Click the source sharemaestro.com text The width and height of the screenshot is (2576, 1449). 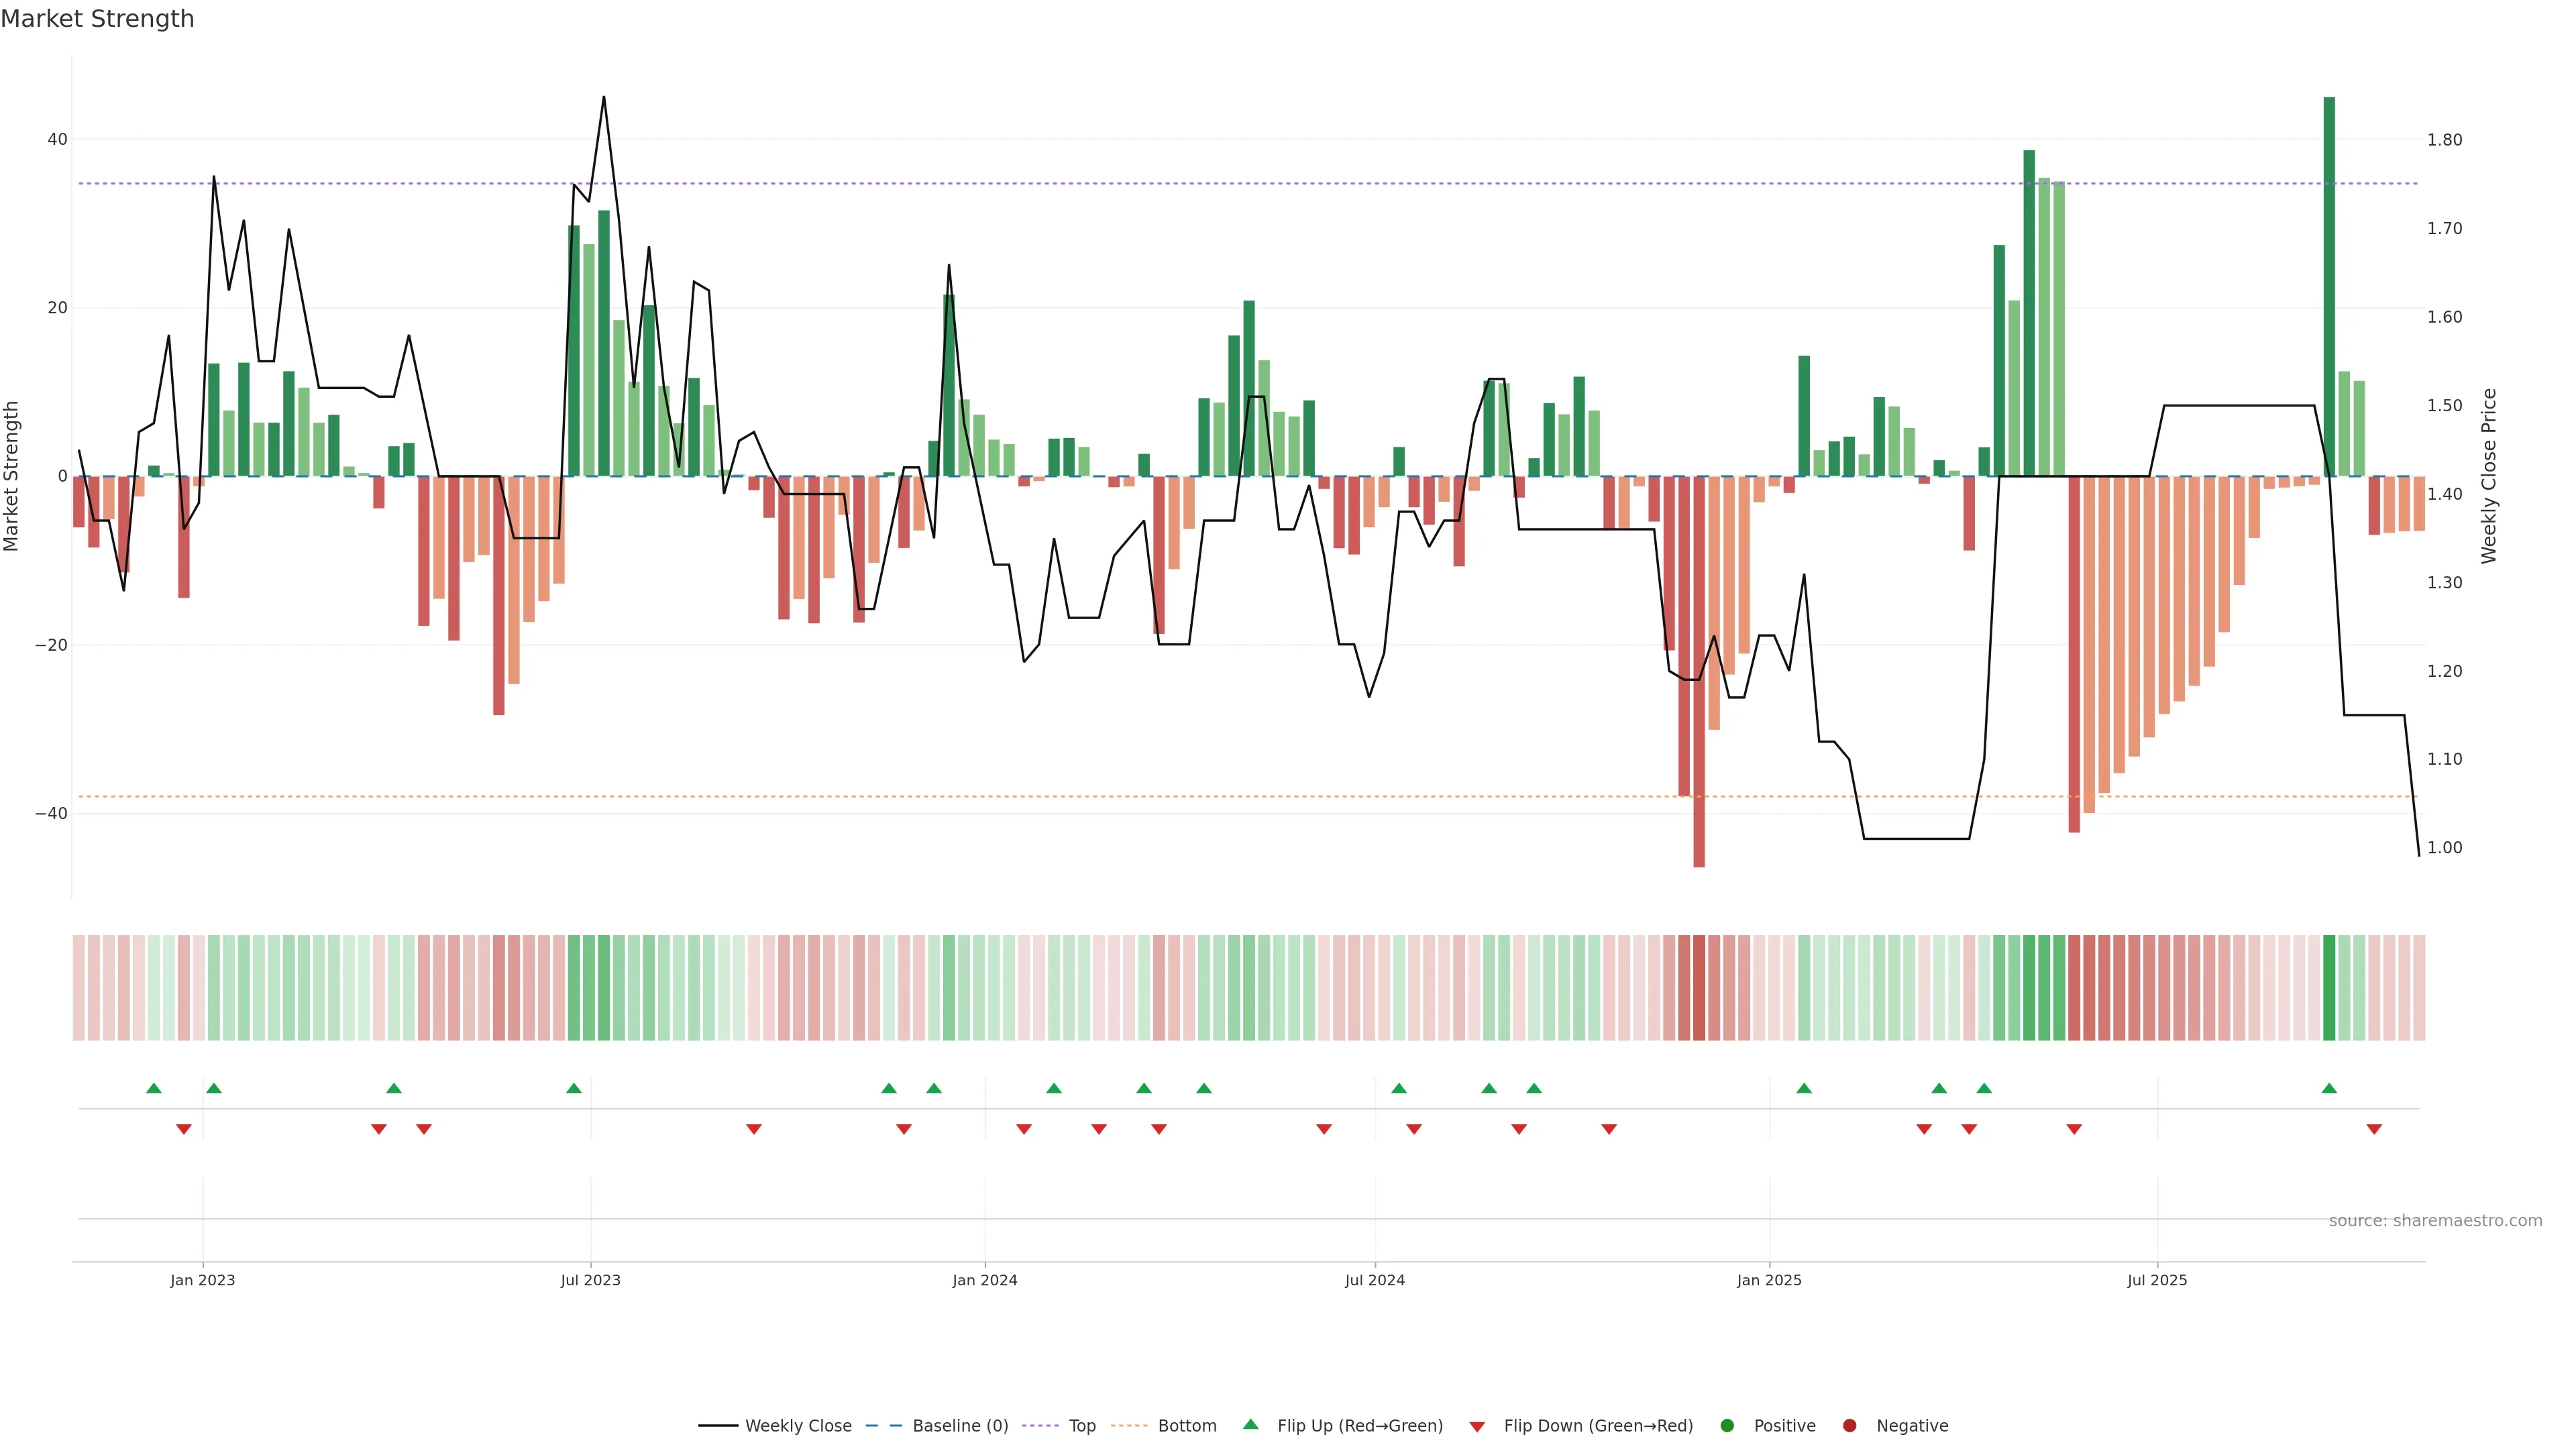click(2435, 1221)
